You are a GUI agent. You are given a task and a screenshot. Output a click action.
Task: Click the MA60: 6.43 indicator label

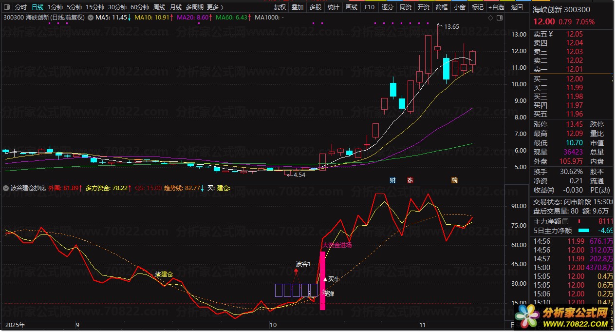(x=234, y=18)
